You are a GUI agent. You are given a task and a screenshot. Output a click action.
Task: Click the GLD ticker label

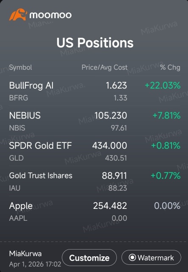(17, 158)
